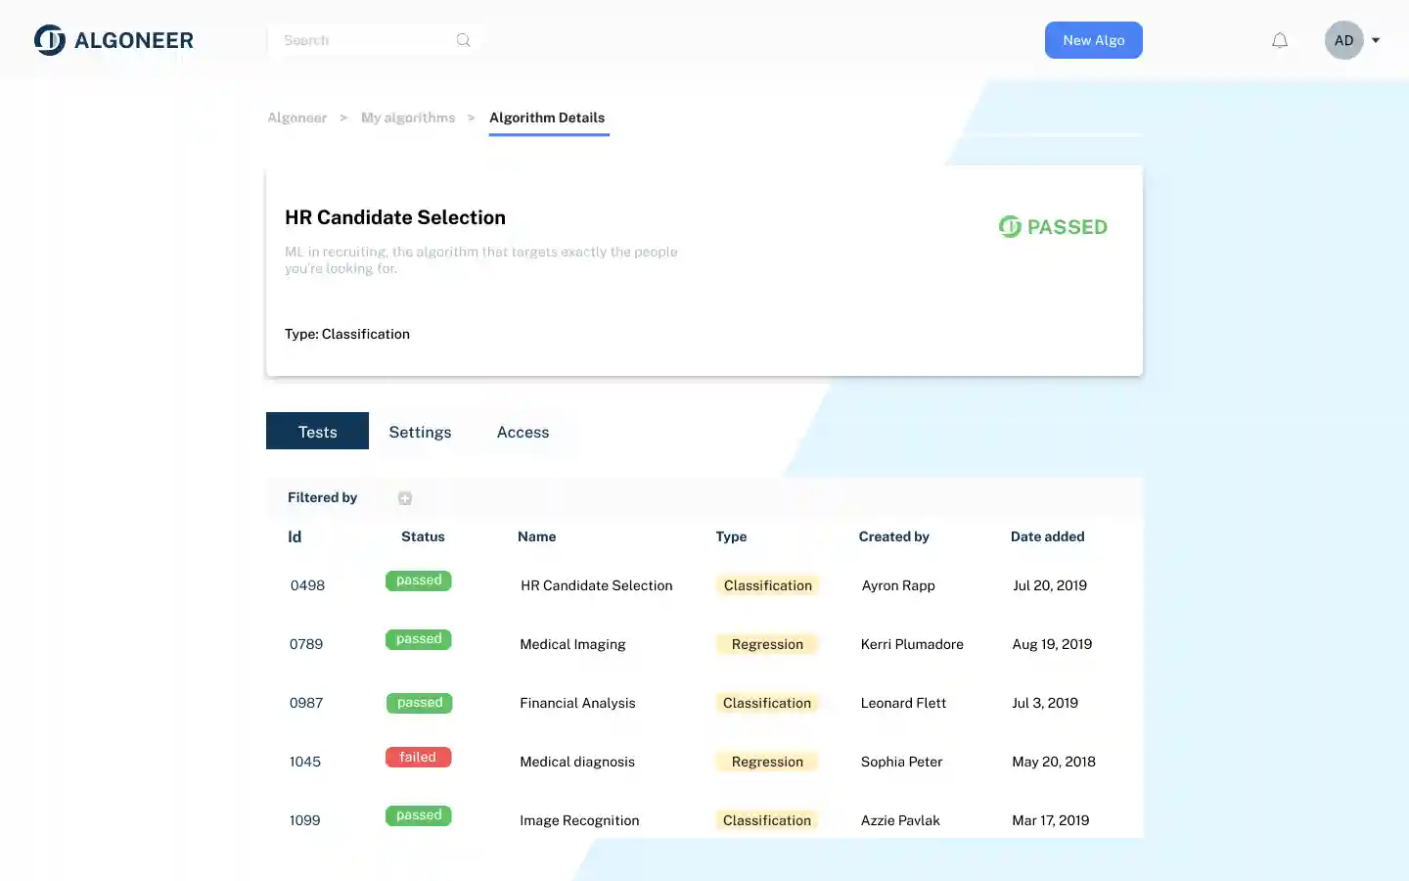Open the Access tab
The image size is (1409, 881).
[523, 432]
